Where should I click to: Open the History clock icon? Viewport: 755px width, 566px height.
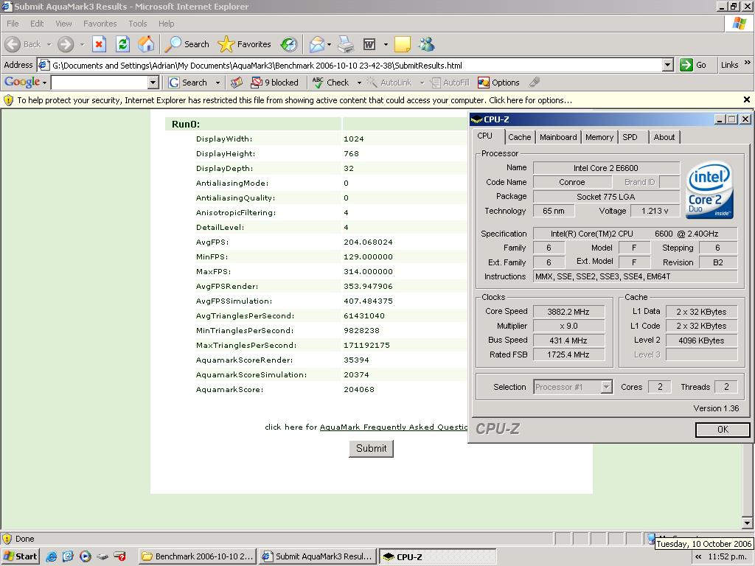pos(289,44)
